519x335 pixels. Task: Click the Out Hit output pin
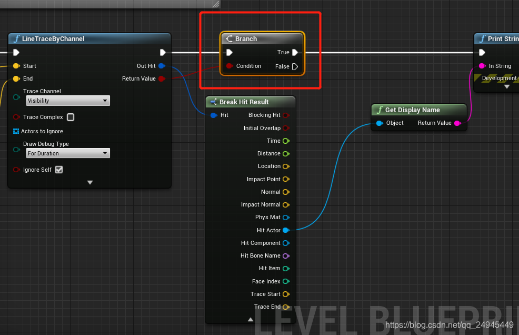coord(162,66)
